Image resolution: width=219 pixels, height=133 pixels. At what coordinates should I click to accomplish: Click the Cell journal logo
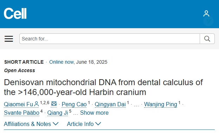click(x=15, y=13)
